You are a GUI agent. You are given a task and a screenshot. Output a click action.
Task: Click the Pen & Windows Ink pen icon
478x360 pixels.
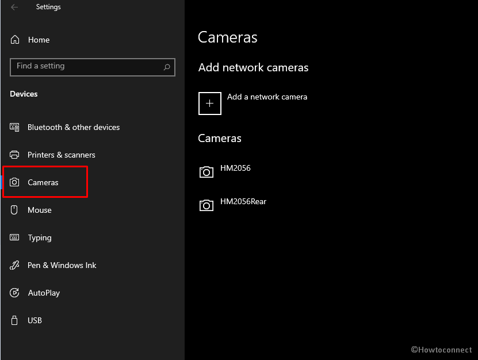click(15, 265)
